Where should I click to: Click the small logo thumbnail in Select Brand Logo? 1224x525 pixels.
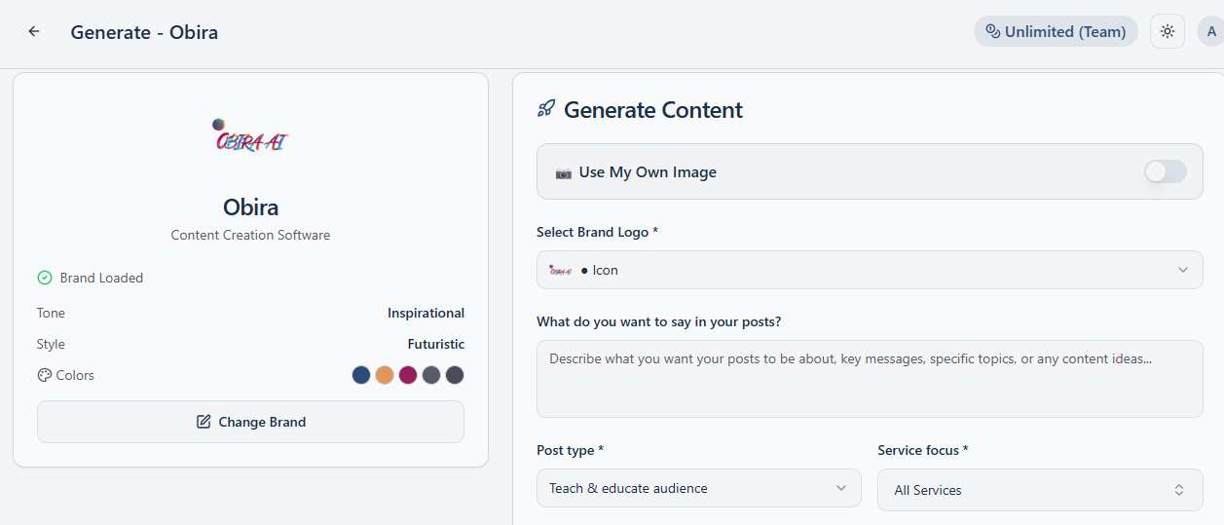(560, 270)
